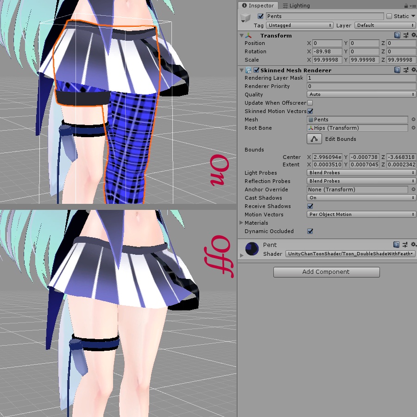Open the Cast Shadows dropdown
The width and height of the screenshot is (417, 417).
coord(361,198)
